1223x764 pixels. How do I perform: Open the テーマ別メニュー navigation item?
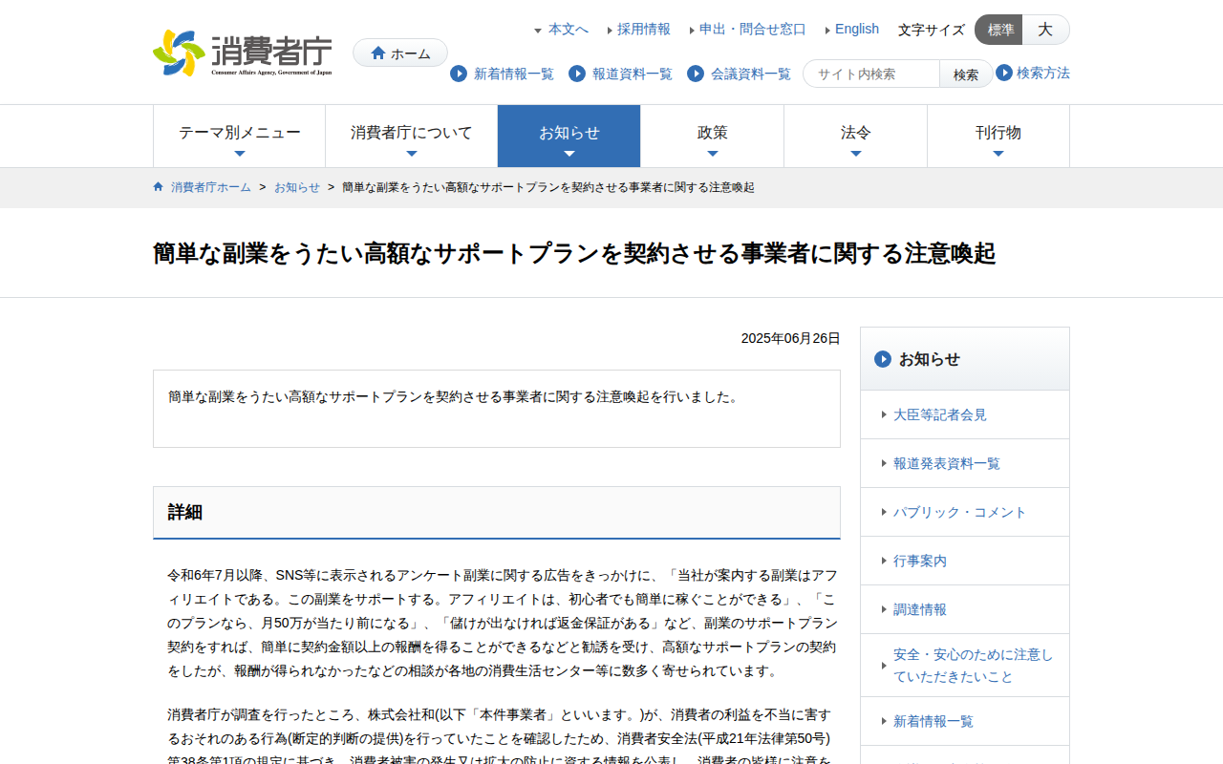point(240,137)
